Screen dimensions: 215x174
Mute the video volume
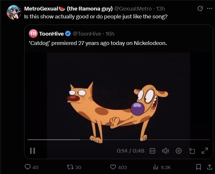click(165, 151)
